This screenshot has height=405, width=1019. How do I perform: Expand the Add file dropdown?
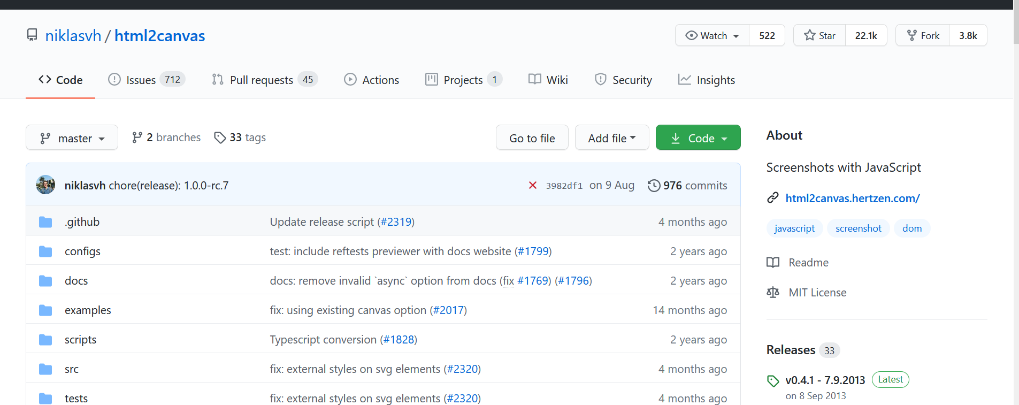(612, 137)
